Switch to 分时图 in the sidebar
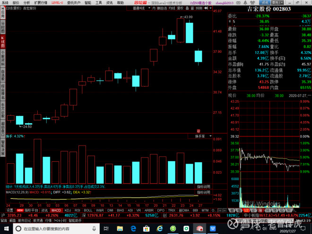 tap(3, 27)
